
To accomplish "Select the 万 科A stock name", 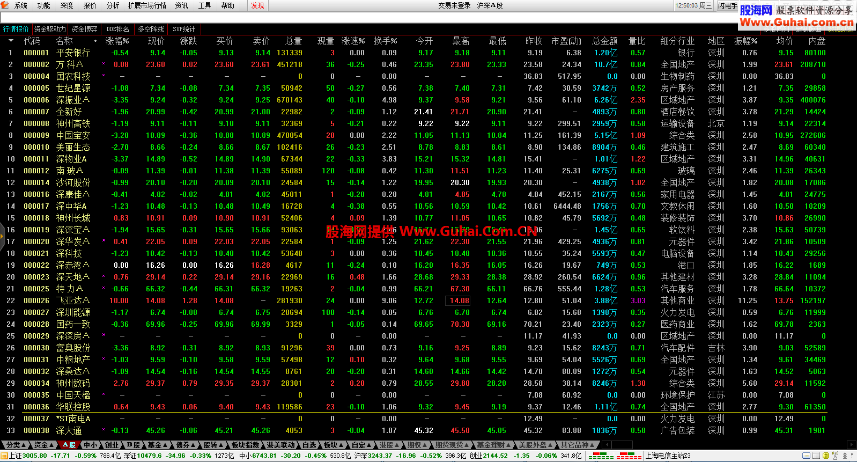I will click(x=70, y=64).
